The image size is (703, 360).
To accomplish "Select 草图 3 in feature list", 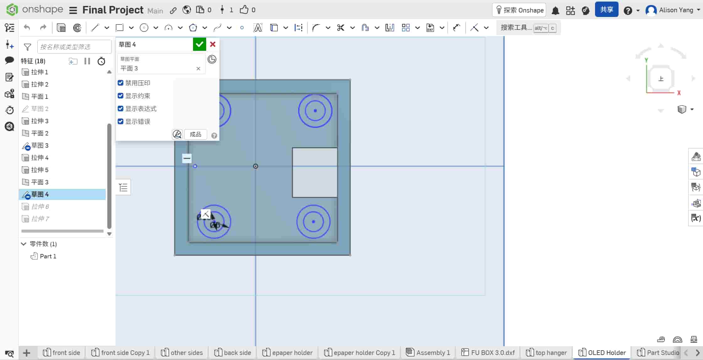I will pyautogui.click(x=62, y=146).
